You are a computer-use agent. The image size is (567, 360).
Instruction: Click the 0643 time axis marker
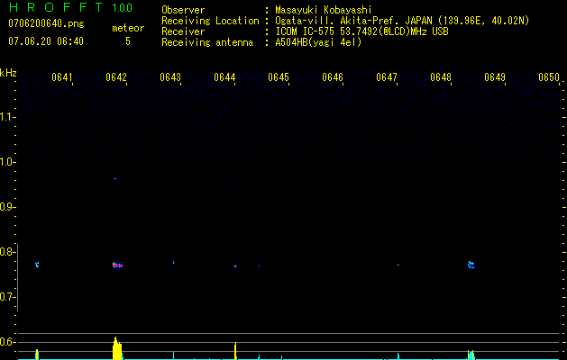click(170, 77)
